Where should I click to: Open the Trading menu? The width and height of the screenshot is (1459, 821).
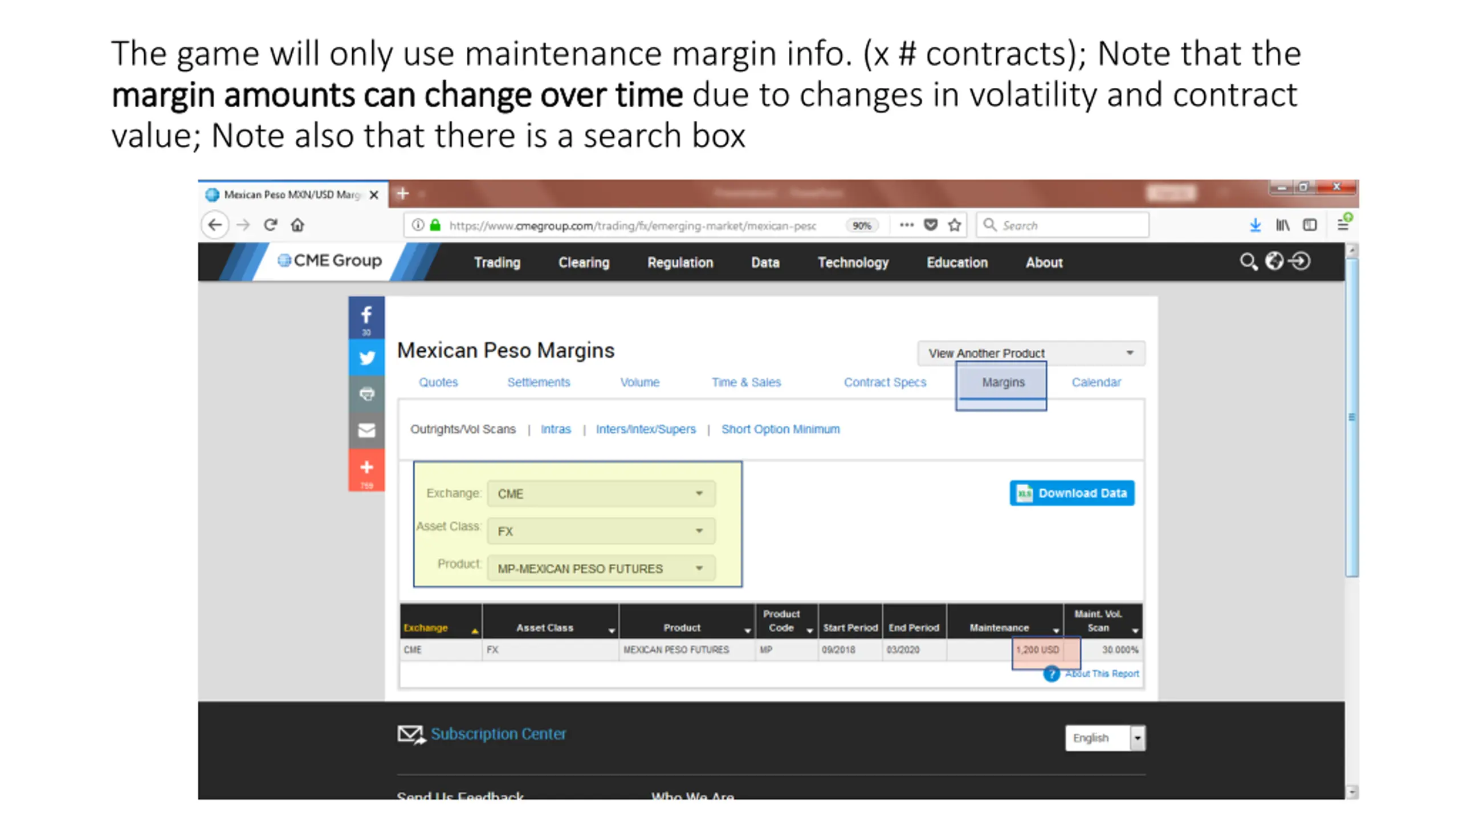[497, 262]
